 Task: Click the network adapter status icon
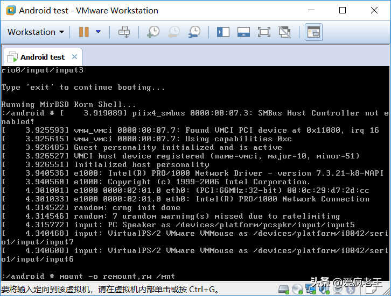(311, 289)
